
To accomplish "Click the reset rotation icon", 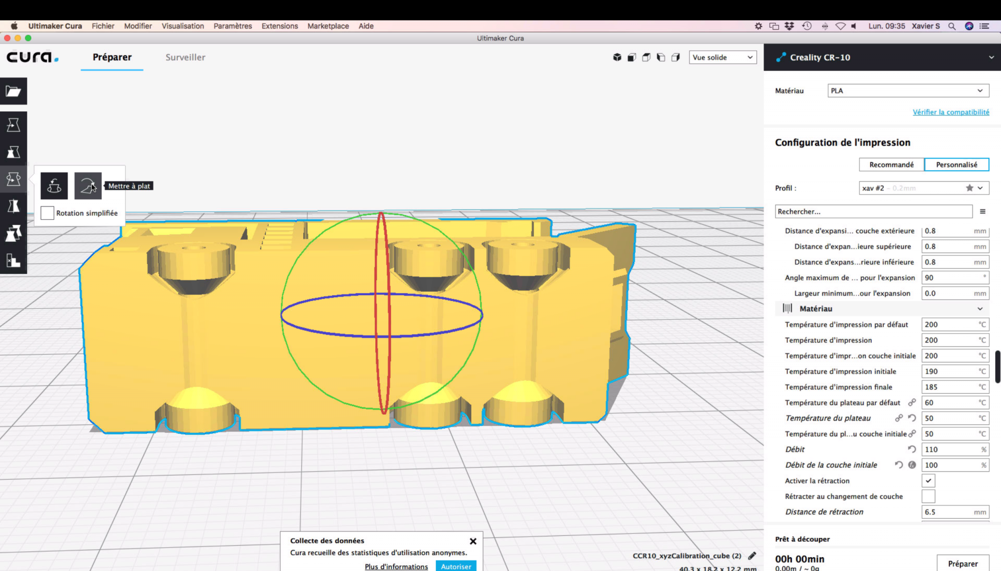I will tap(54, 185).
